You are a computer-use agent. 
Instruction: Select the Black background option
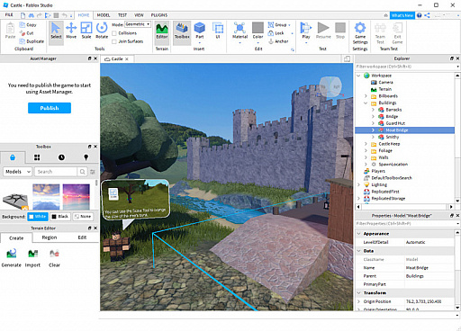60,217
